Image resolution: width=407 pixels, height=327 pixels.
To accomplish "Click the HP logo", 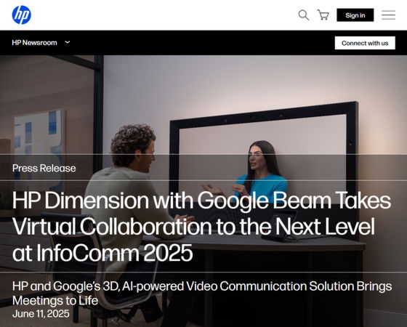I will tap(22, 15).
